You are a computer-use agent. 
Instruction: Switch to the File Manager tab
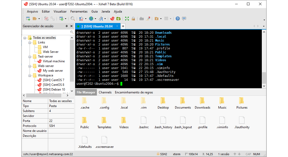point(86,92)
